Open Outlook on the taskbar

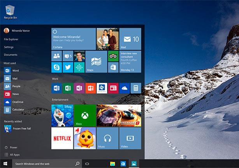click(123, 164)
